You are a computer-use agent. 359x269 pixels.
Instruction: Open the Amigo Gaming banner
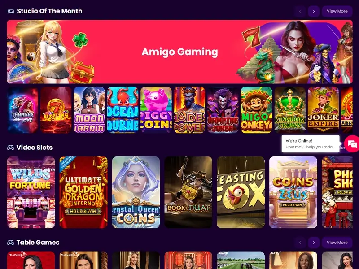pyautogui.click(x=180, y=52)
